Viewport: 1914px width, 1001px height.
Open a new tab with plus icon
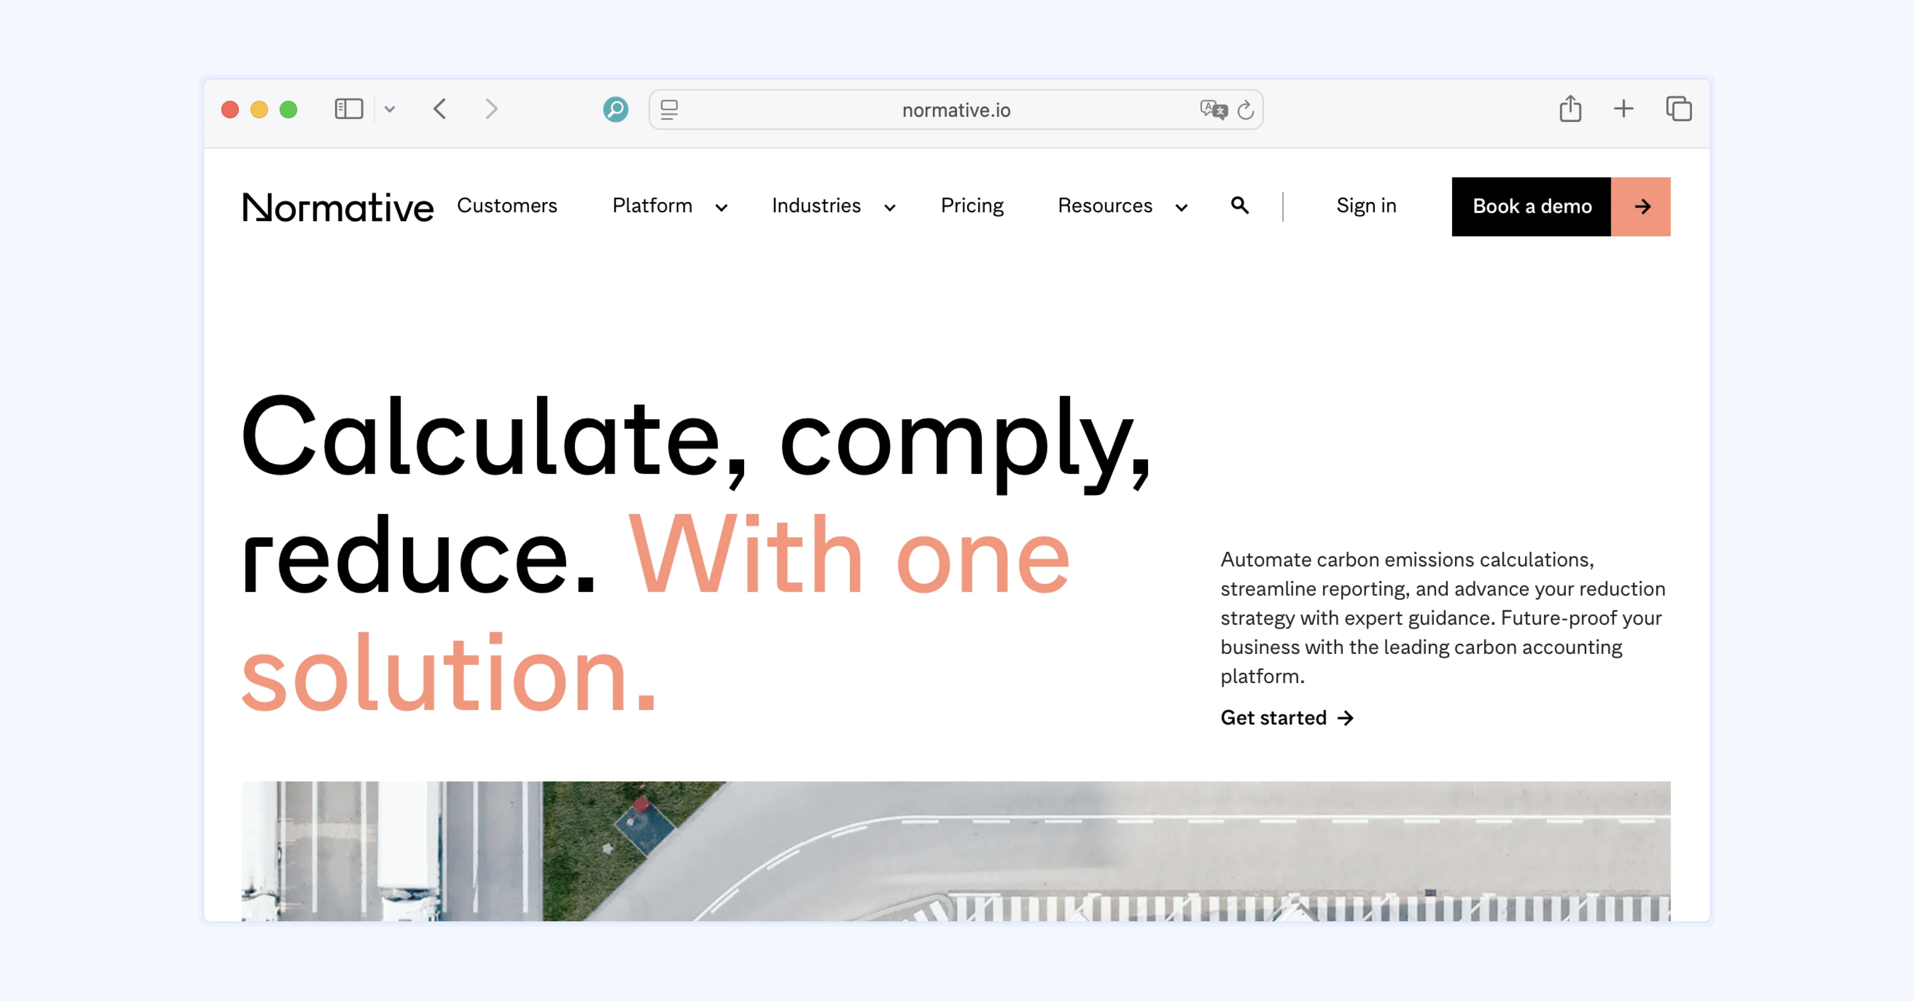point(1623,109)
